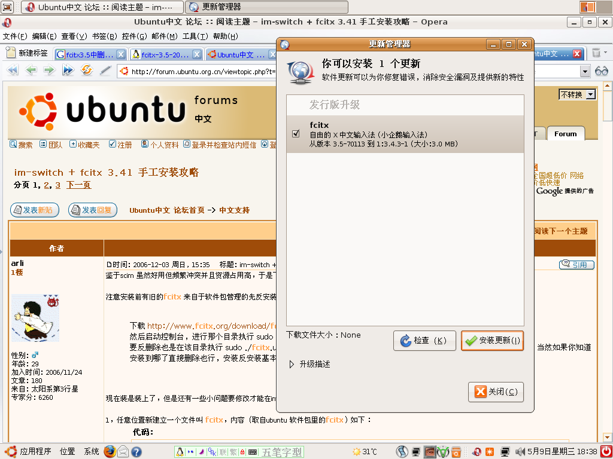Click the arli user avatar image
The image size is (613, 459).
(35, 318)
